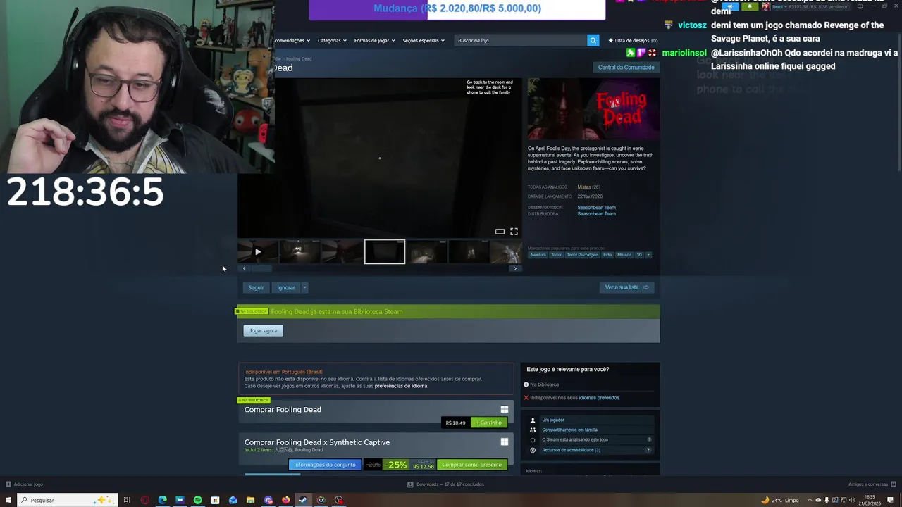Click Jogar agora button
The image size is (902, 507).
[263, 330]
